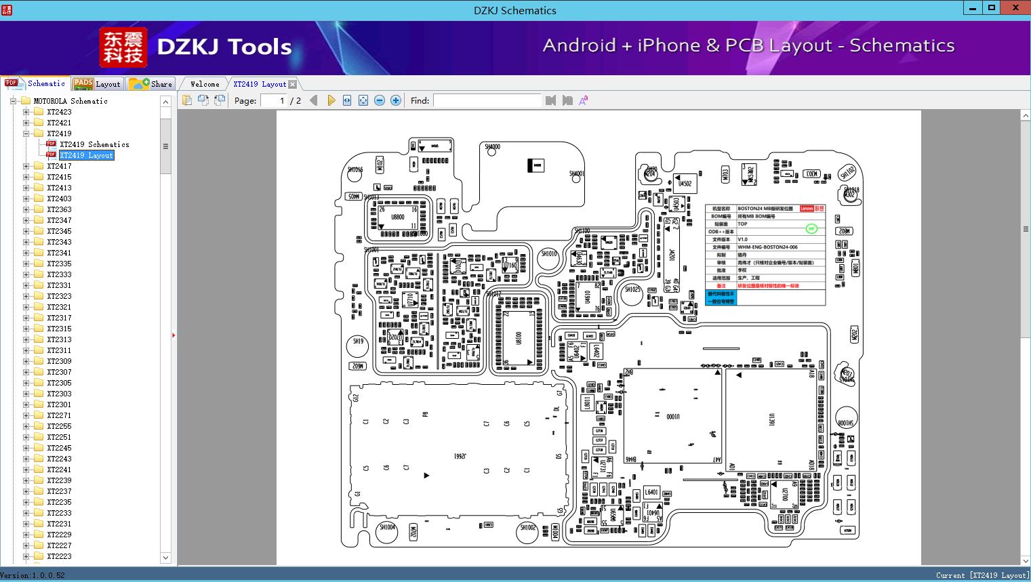
Task: Click the XT2417 folder icon
Action: (39, 166)
